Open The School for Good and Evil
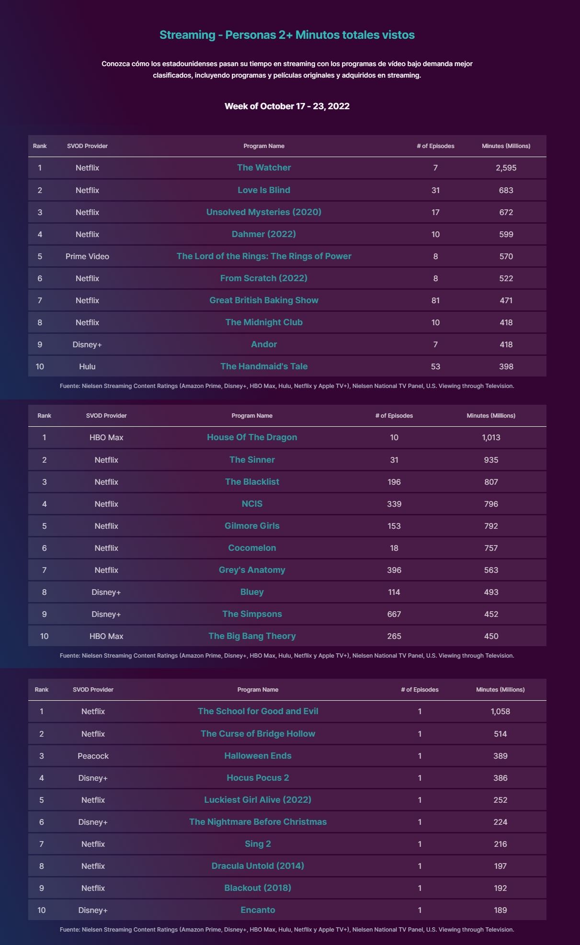The height and width of the screenshot is (945, 580). click(x=258, y=711)
